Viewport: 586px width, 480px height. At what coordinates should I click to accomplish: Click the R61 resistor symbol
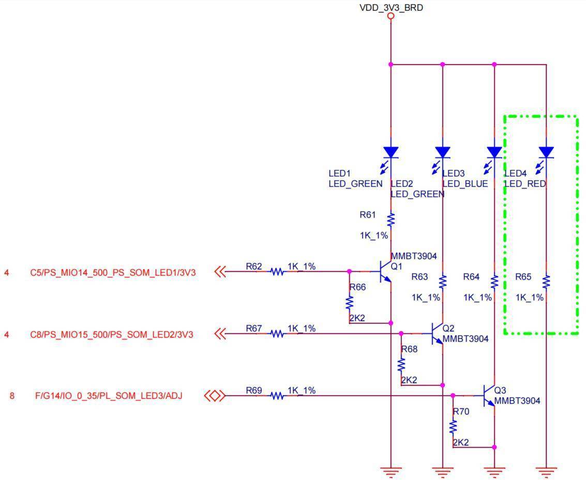391,220
